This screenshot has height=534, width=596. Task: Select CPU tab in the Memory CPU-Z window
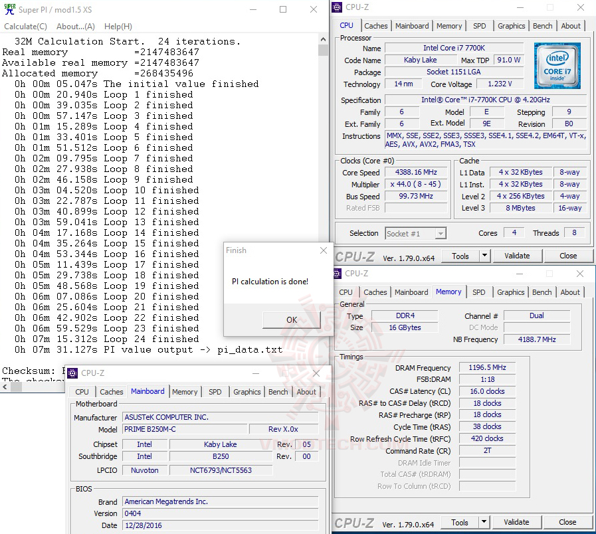pyautogui.click(x=346, y=292)
